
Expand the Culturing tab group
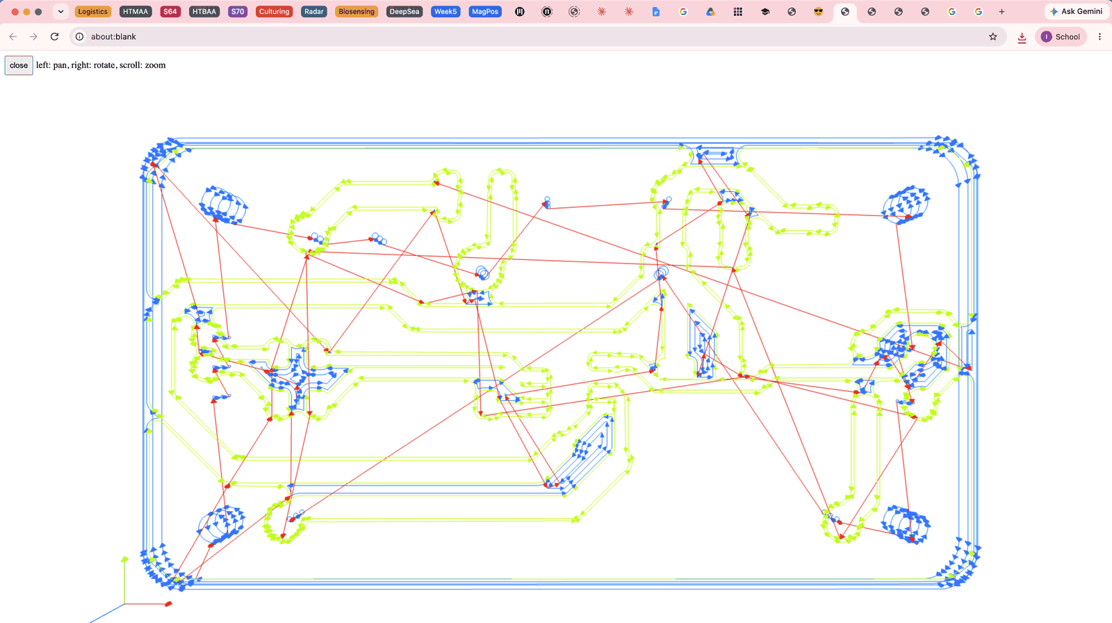pos(274,12)
